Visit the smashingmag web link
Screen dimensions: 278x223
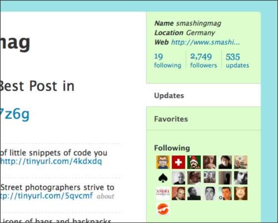(x=205, y=42)
